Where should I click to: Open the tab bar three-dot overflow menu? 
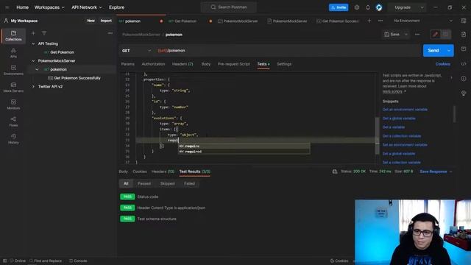(x=380, y=21)
